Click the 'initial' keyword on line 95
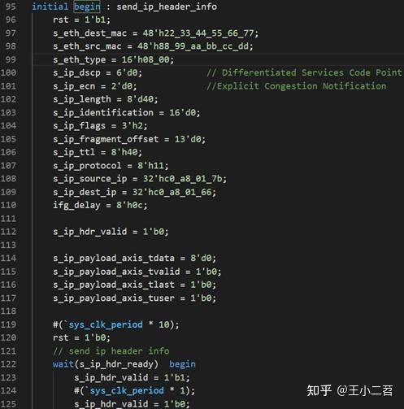Screen dimensions: 404x409 coord(50,7)
